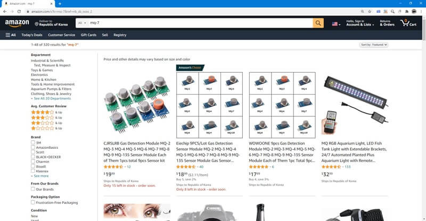Select Customer Service in the nav bar
The height and width of the screenshot is (221, 426).
tap(61, 35)
